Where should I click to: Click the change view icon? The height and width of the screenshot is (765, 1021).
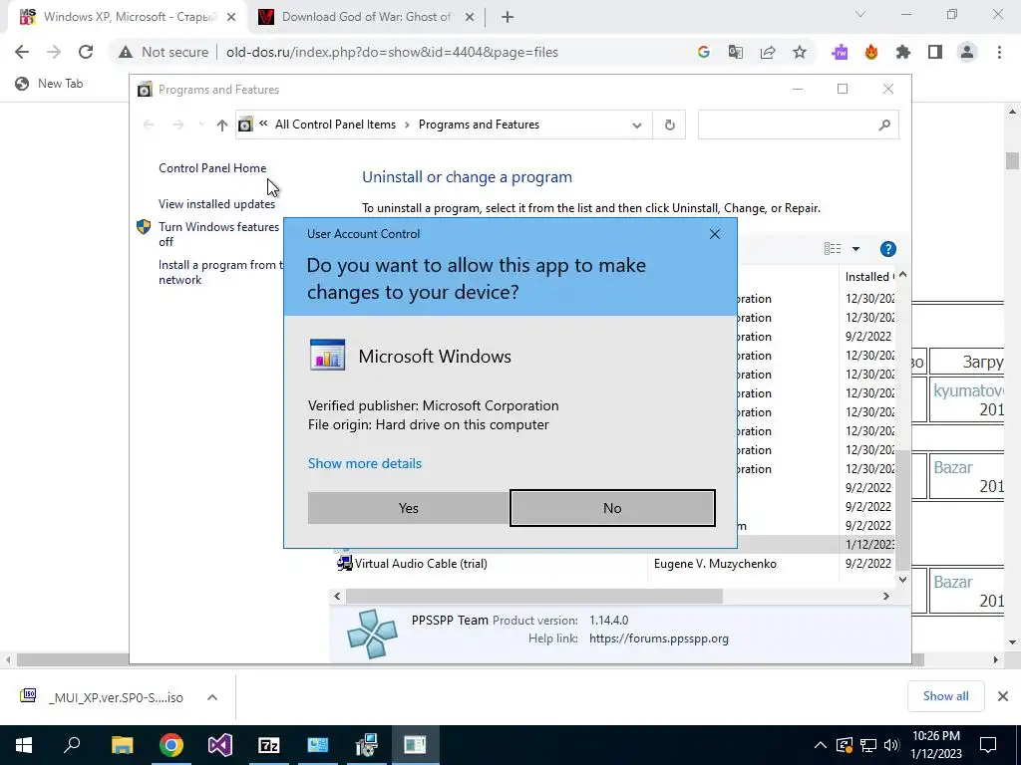click(x=833, y=248)
